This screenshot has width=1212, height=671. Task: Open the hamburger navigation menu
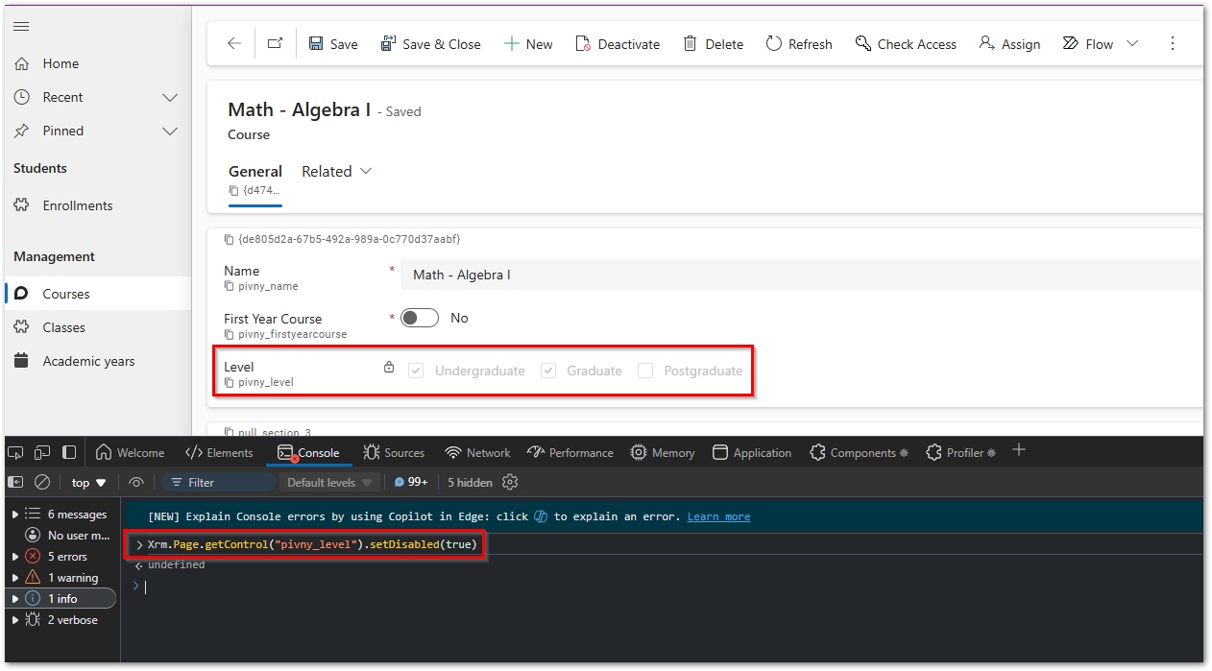point(21,27)
